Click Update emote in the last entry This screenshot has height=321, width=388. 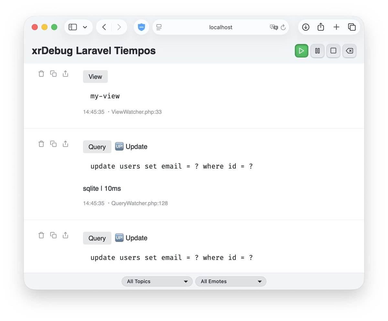click(x=131, y=238)
